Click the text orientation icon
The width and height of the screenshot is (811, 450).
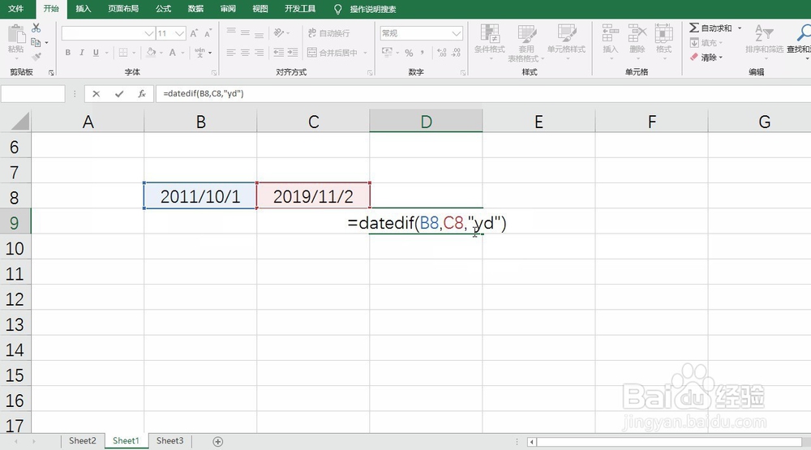click(x=279, y=32)
